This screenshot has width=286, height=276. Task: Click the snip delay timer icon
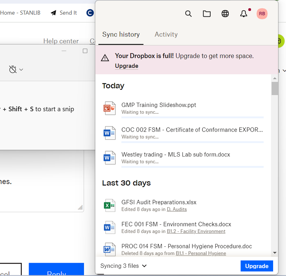pos(13,69)
